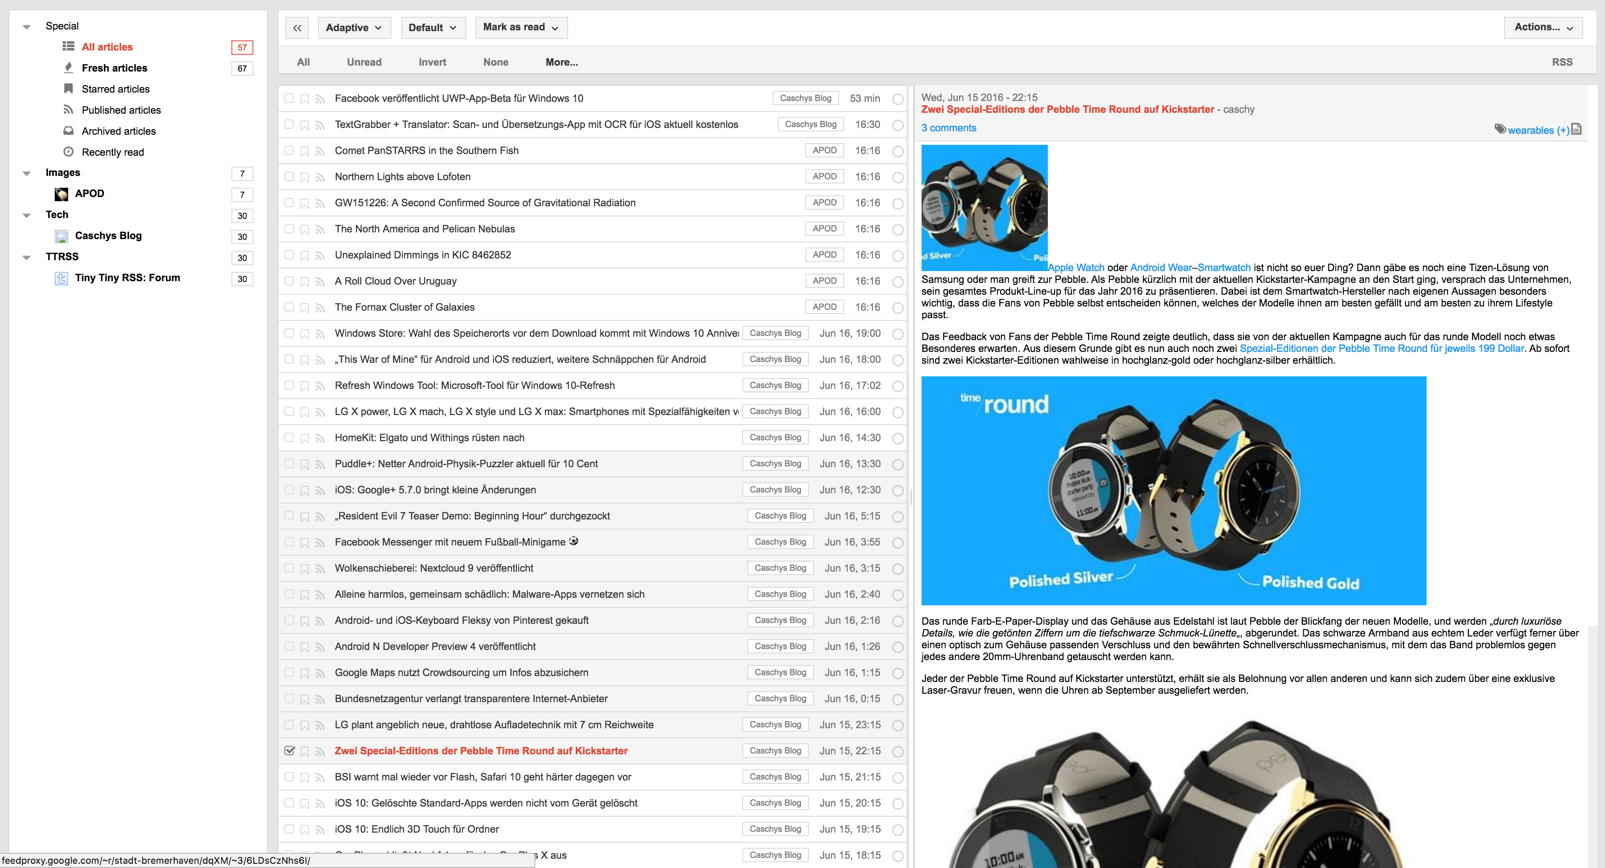1605x868 pixels.
Task: Uncheck the Pebble Time Round article checkbox
Action: 289,751
